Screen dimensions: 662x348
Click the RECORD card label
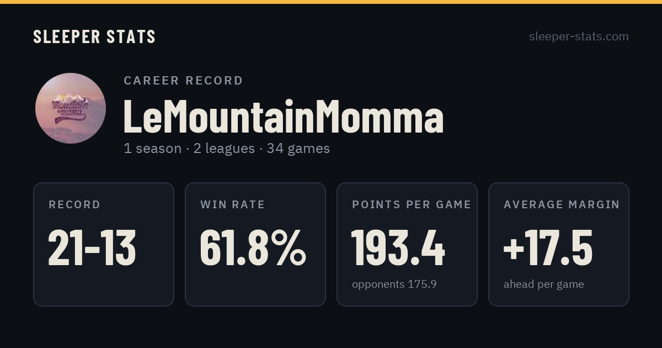[74, 205]
